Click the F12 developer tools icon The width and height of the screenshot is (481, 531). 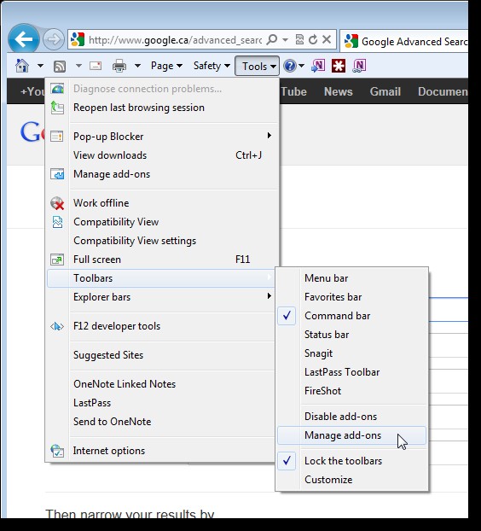[x=57, y=326]
